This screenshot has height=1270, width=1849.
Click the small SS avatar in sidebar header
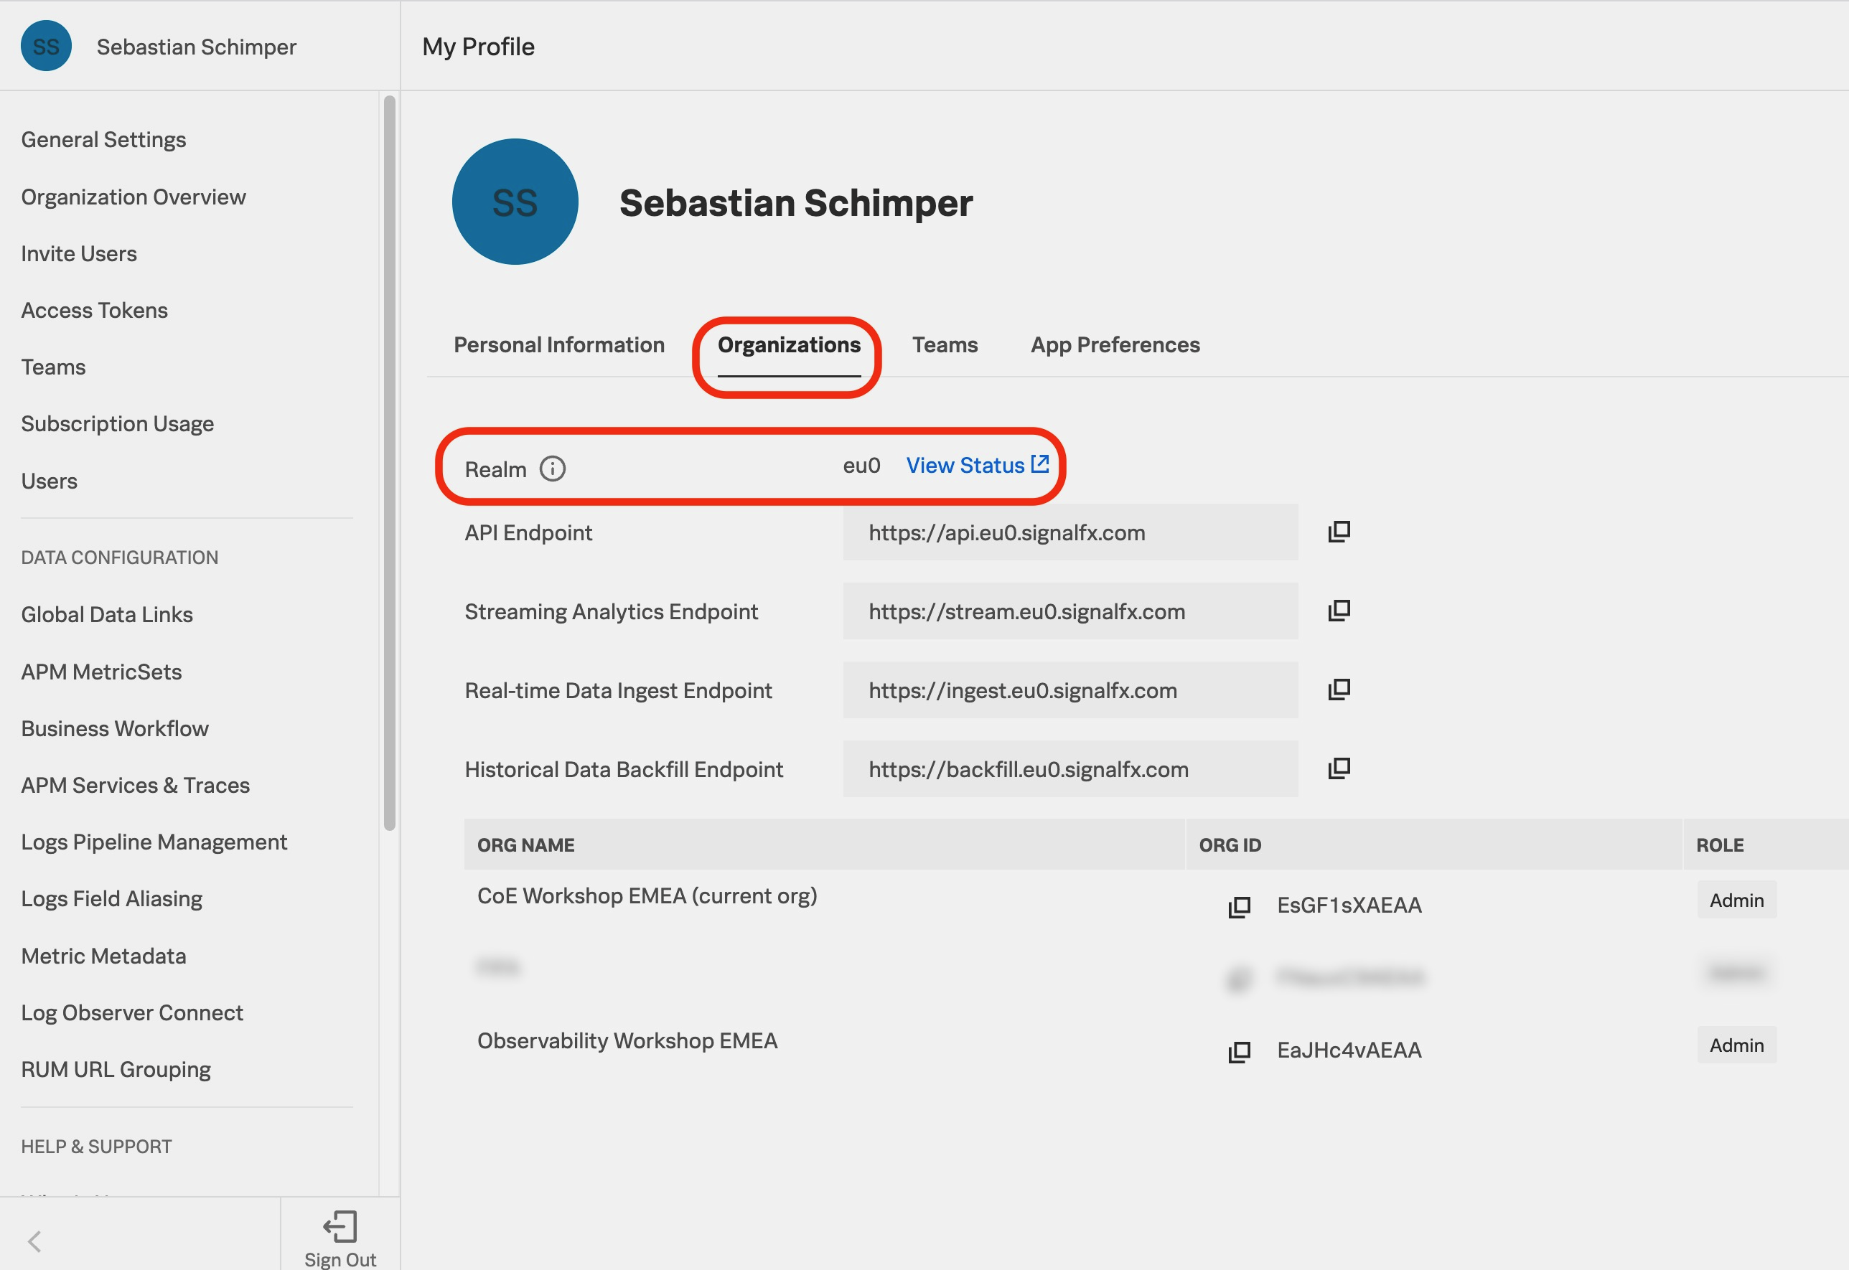45,46
